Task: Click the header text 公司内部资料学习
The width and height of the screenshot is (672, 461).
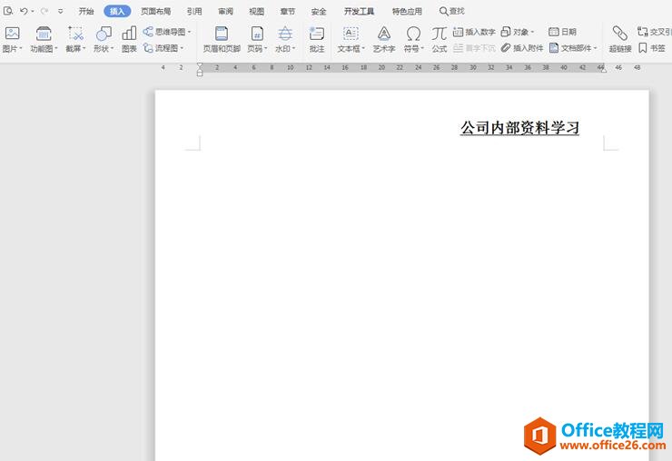Action: (x=519, y=128)
